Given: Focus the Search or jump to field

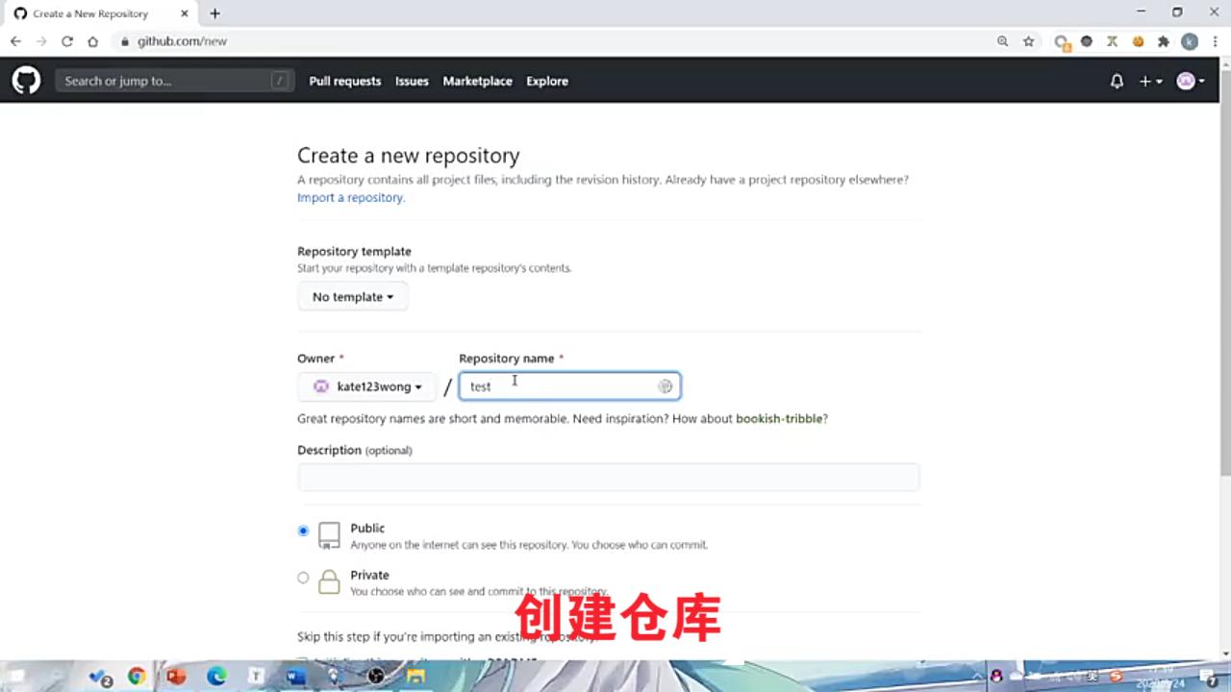Looking at the screenshot, I should 173,82.
